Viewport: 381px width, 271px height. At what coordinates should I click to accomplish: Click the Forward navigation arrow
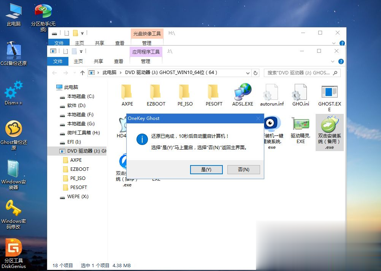66,73
